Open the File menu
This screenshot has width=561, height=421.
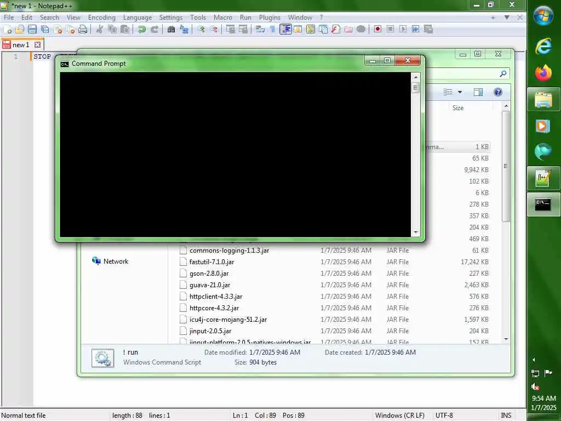(9, 17)
